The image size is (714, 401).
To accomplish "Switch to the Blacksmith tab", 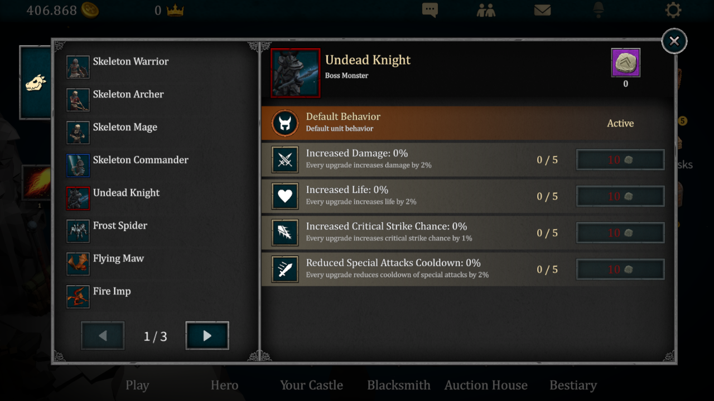I will click(x=398, y=385).
